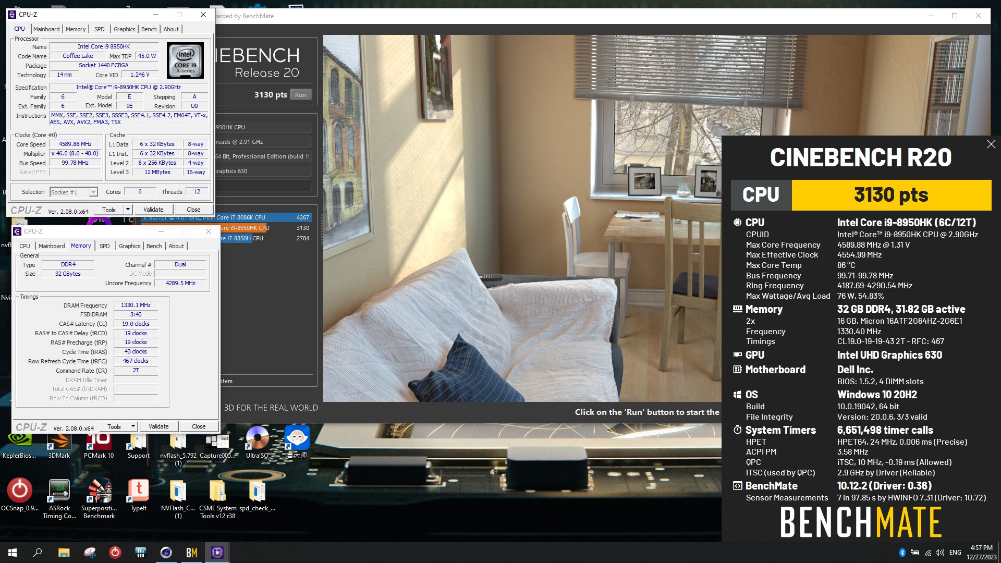The height and width of the screenshot is (563, 1001).
Task: Click the Bluetooth tray icon
Action: tap(902, 553)
